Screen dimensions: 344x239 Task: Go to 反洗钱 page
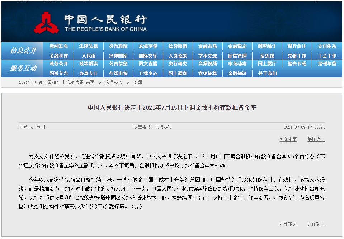pos(267,56)
